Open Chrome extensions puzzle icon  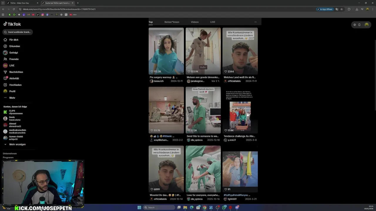click(x=349, y=9)
